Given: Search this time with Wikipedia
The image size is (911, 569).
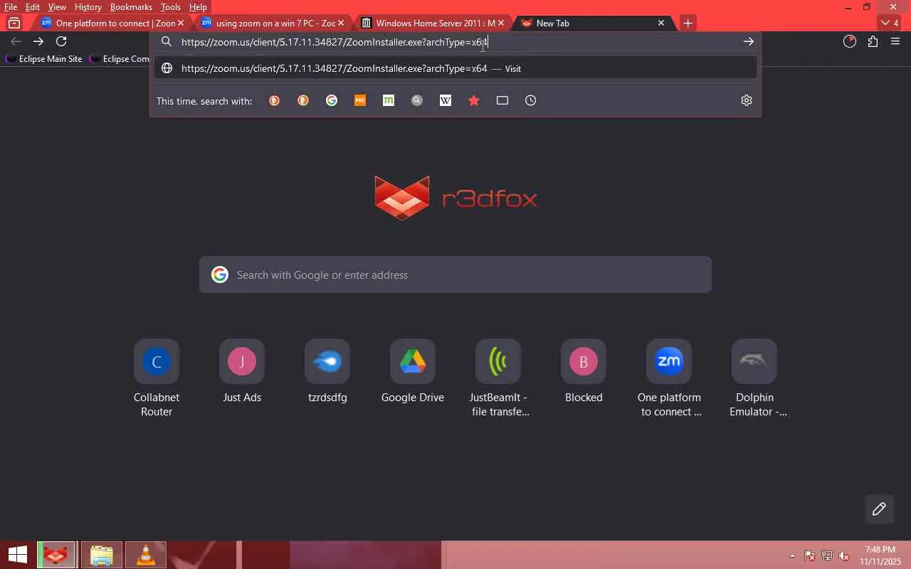Looking at the screenshot, I should [446, 101].
